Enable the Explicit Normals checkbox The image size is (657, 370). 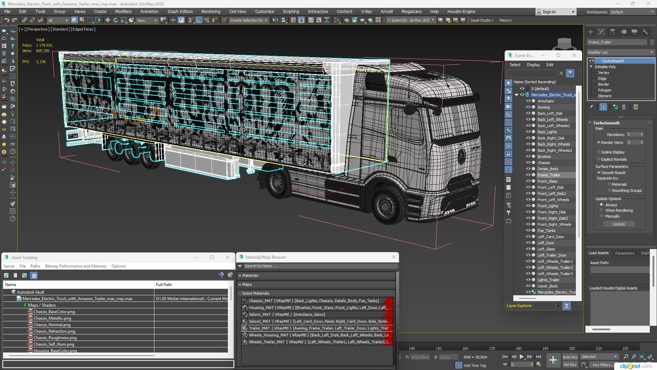[599, 159]
